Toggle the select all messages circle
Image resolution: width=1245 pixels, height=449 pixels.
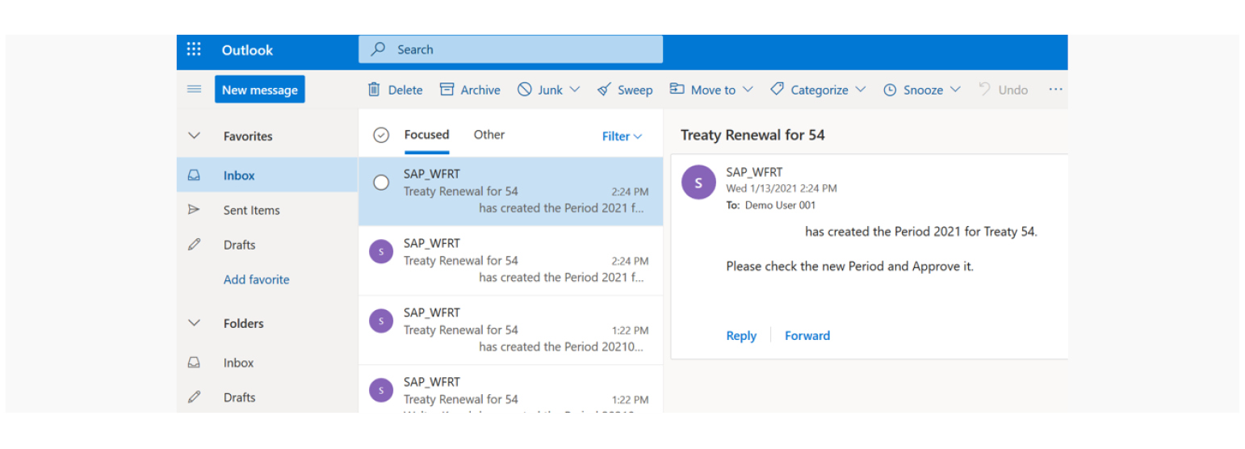pyautogui.click(x=381, y=136)
